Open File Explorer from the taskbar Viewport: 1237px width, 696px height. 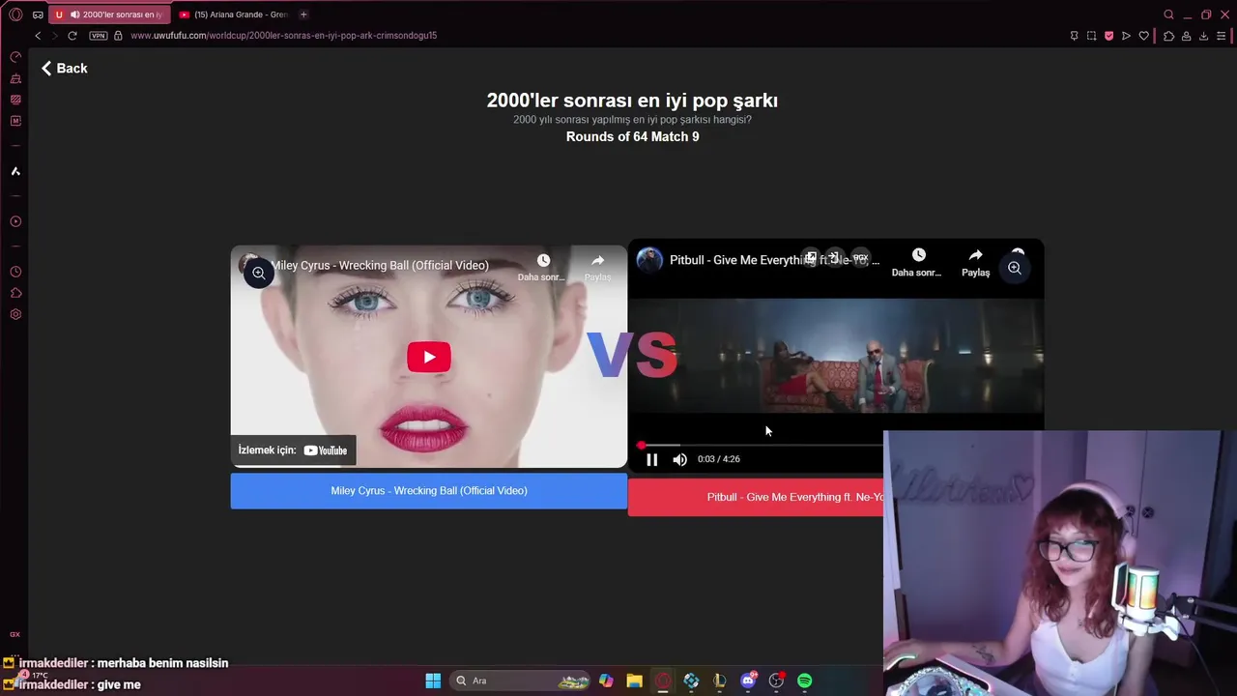click(634, 681)
